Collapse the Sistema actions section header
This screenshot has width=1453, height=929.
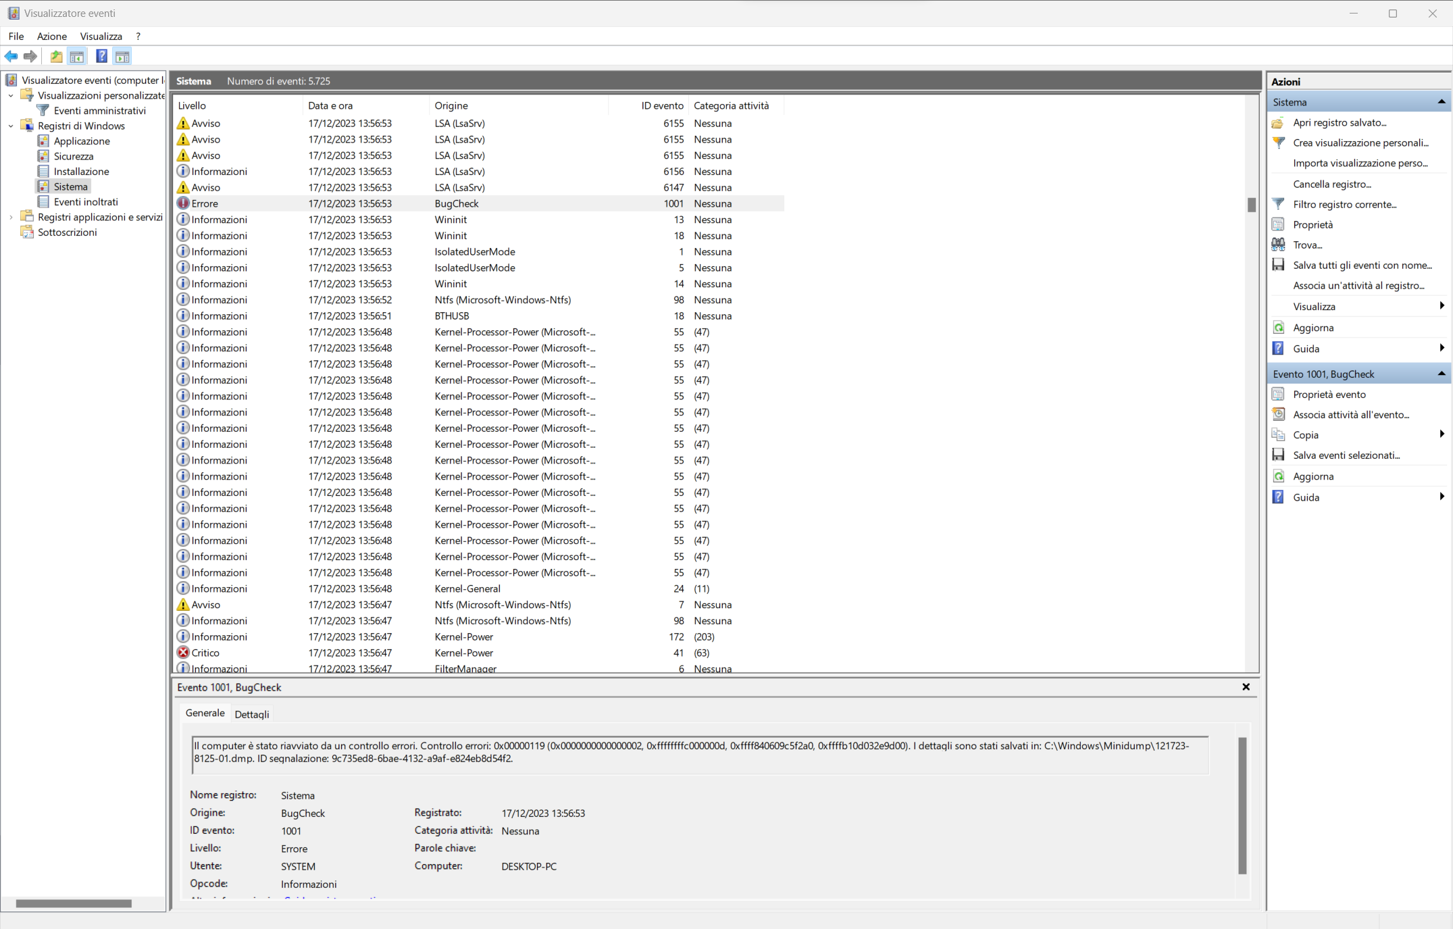1441,102
